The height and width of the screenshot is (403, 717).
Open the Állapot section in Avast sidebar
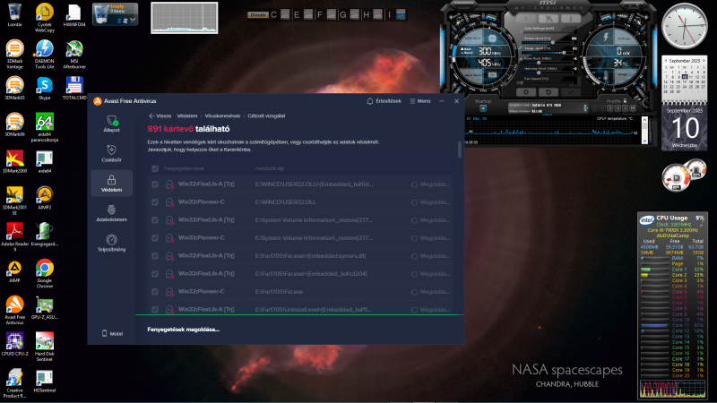pos(111,124)
